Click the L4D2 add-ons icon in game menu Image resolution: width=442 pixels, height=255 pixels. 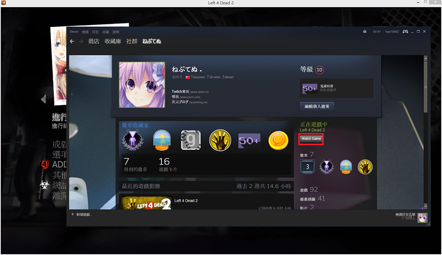point(44,164)
